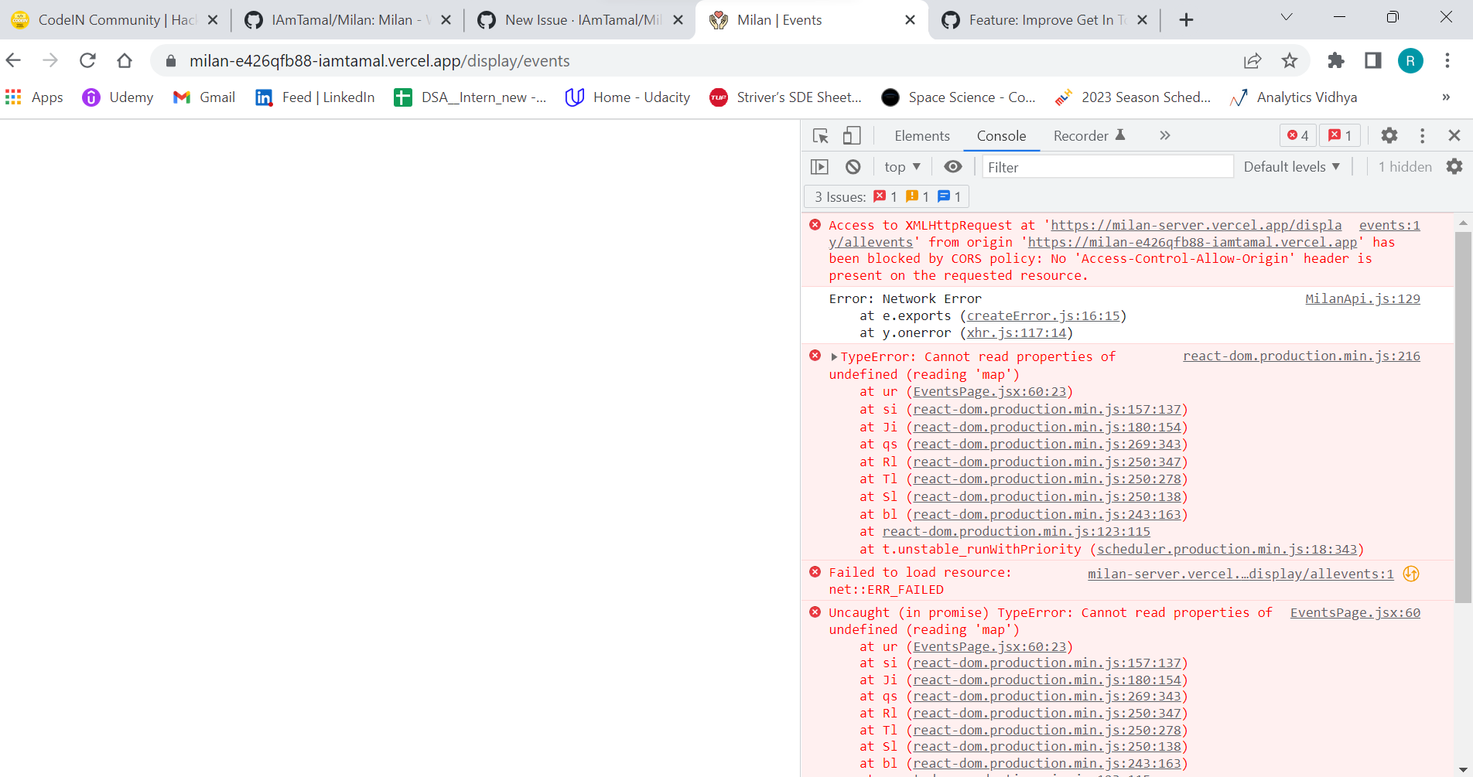
Task: Open the Extensions puzzle icon
Action: tap(1336, 60)
